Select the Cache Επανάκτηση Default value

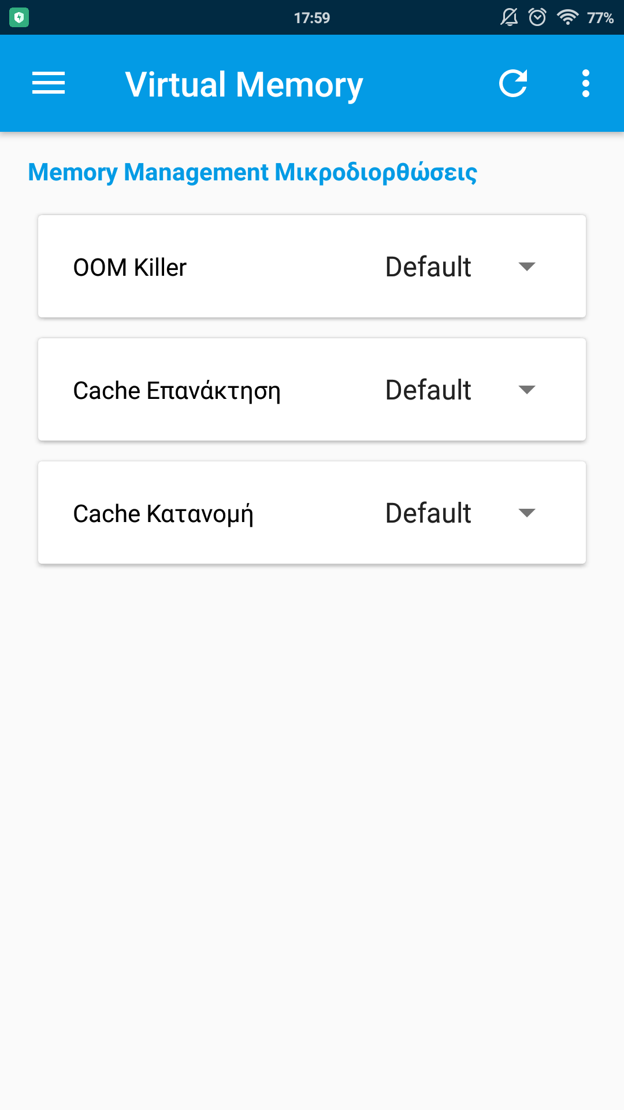point(428,390)
